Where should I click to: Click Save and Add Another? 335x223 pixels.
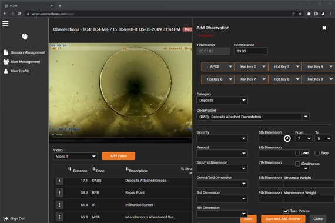pos(283,219)
